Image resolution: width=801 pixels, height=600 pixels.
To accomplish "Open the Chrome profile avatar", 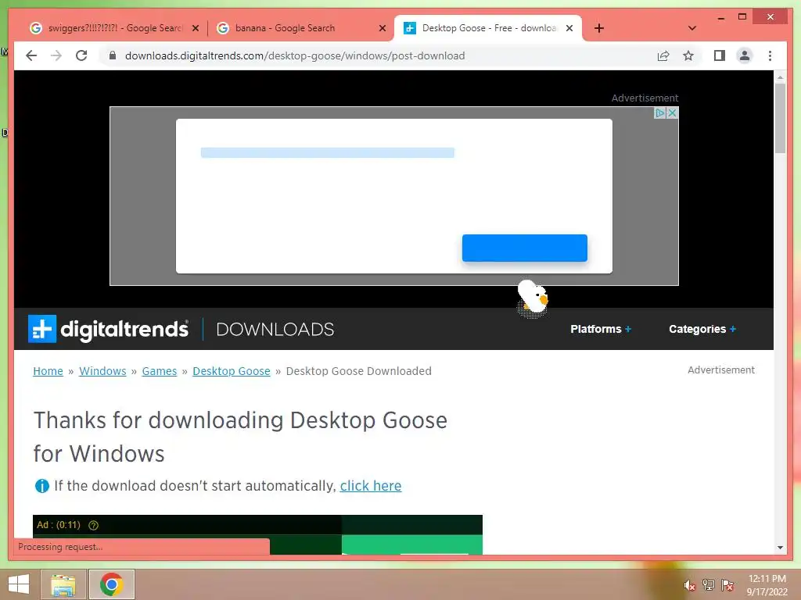I will (745, 55).
